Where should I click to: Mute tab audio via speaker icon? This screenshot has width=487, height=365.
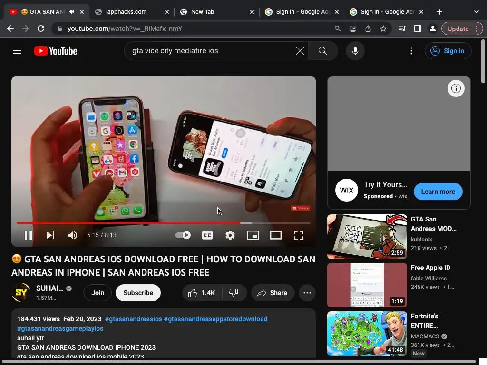tap(72, 12)
